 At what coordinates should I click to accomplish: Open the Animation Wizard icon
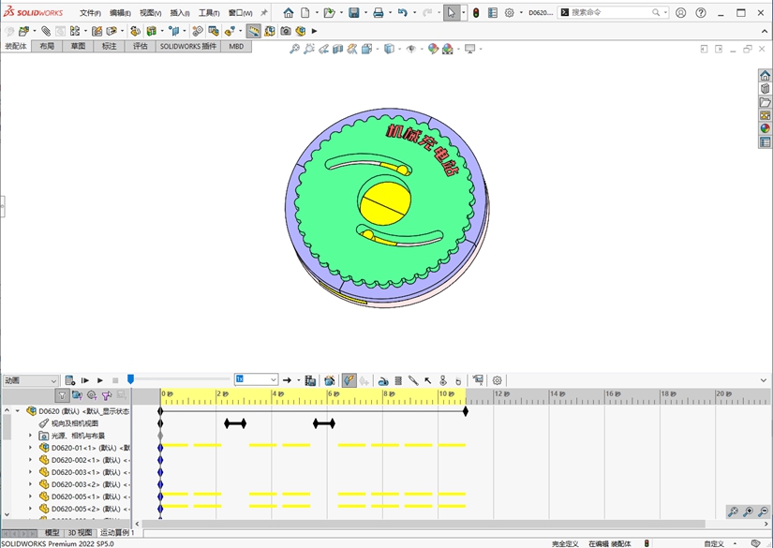330,380
